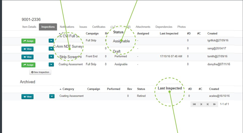Open dropdown next to first Assign button

coord(51,41)
